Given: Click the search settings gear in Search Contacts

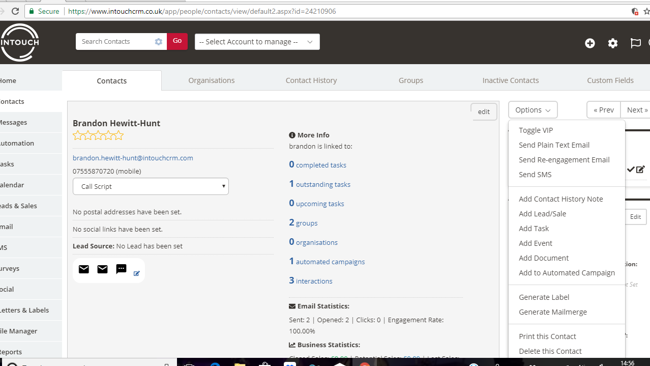Looking at the screenshot, I should point(159,42).
